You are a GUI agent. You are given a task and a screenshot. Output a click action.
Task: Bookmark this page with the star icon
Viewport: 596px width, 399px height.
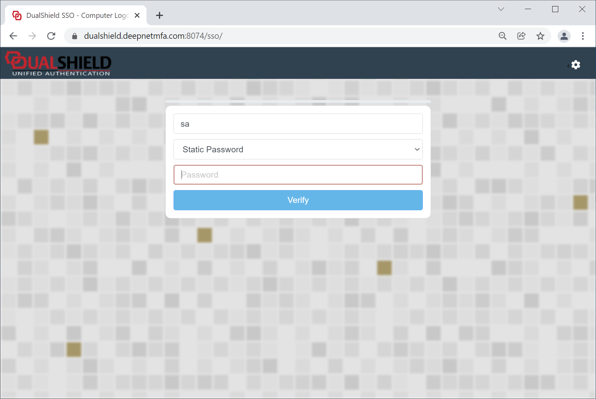coord(540,36)
